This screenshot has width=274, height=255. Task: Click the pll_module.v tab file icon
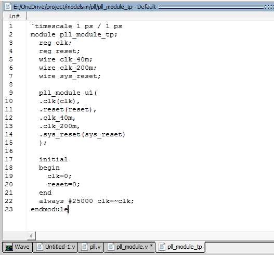point(111,247)
